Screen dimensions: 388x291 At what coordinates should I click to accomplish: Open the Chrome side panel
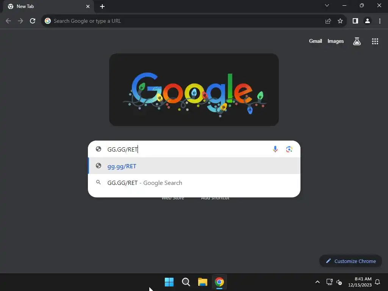(x=355, y=21)
